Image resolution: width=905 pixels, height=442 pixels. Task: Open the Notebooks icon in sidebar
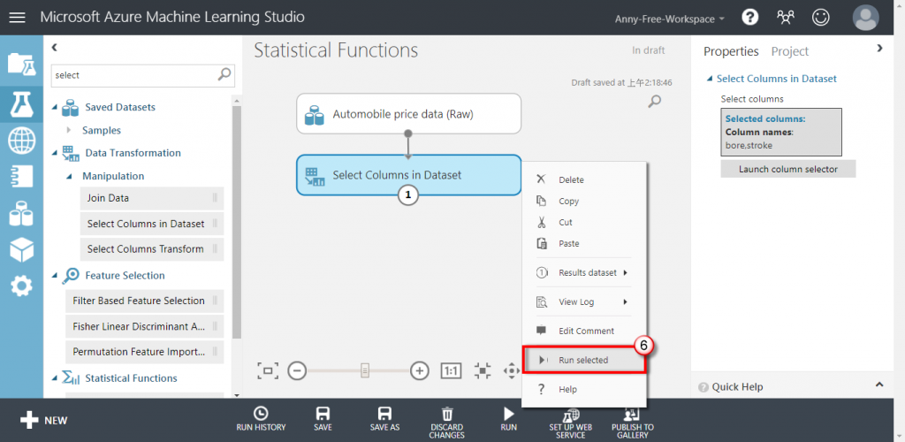(21, 177)
